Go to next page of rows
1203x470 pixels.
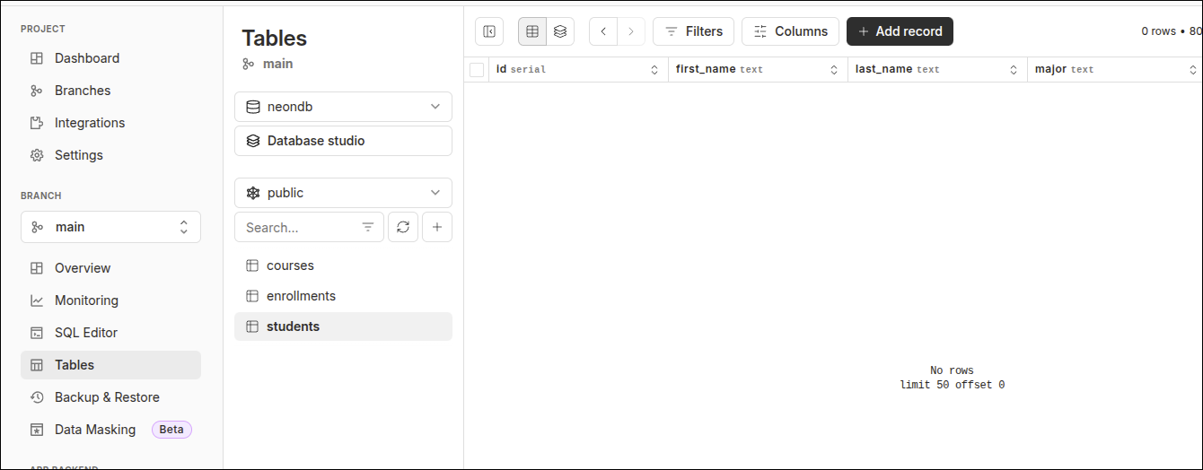point(631,31)
